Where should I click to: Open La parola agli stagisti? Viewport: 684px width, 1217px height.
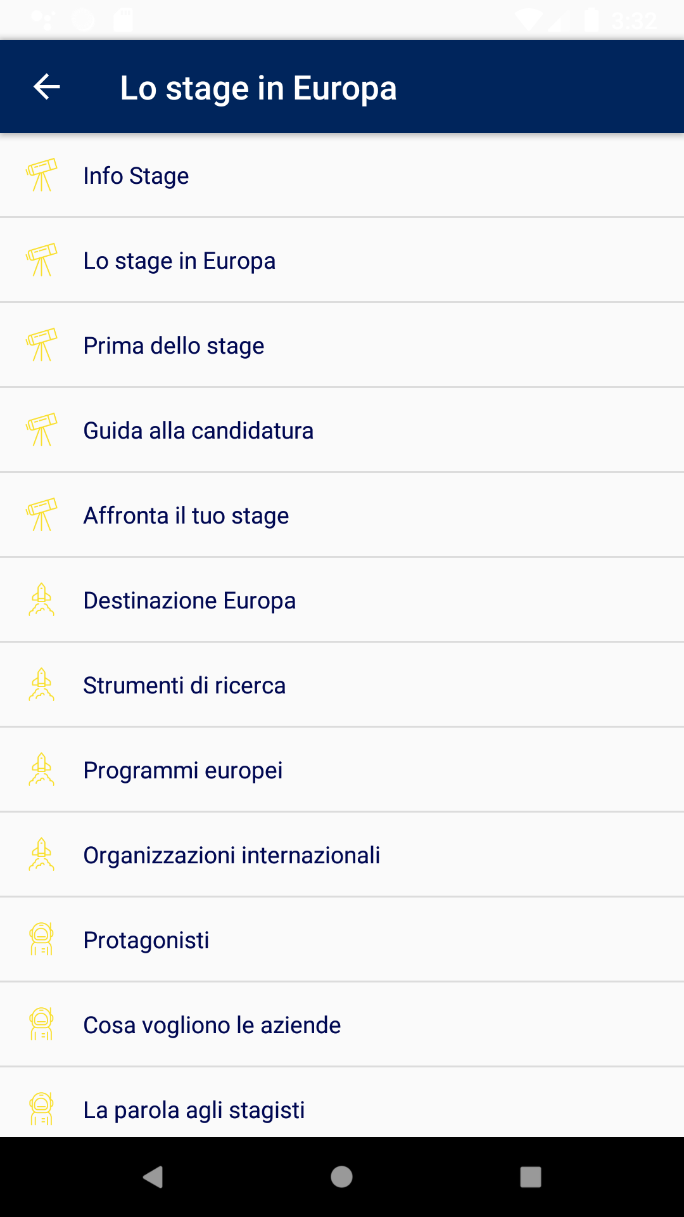click(194, 1110)
